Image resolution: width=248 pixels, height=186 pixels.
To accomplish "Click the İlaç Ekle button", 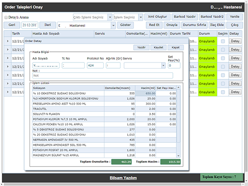I will 217,25.
